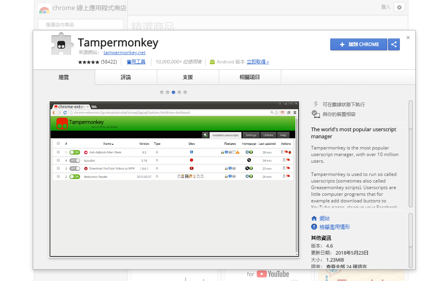Toggle the Anti-Adblock Killer ON switch
Viewport: 445px width, 281px height.
tap(74, 153)
